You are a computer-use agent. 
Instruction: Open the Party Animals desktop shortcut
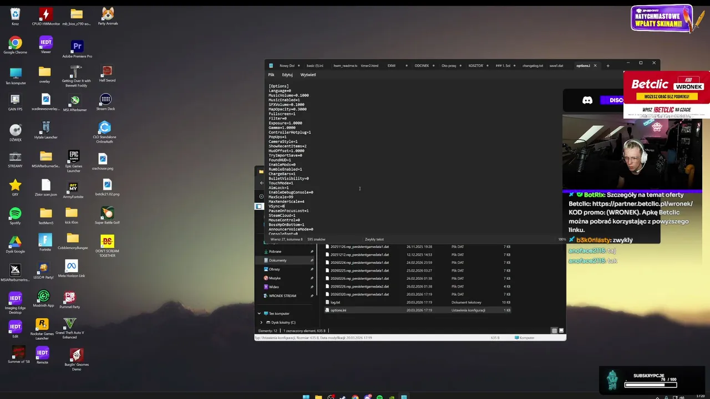[x=108, y=17]
